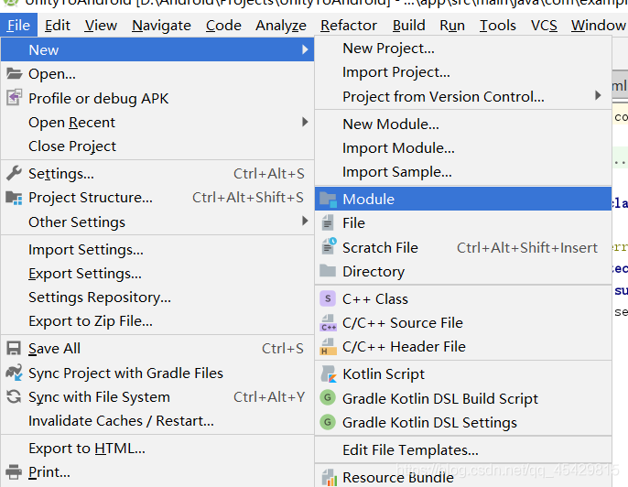Click the C++ Class icon

coord(328,298)
